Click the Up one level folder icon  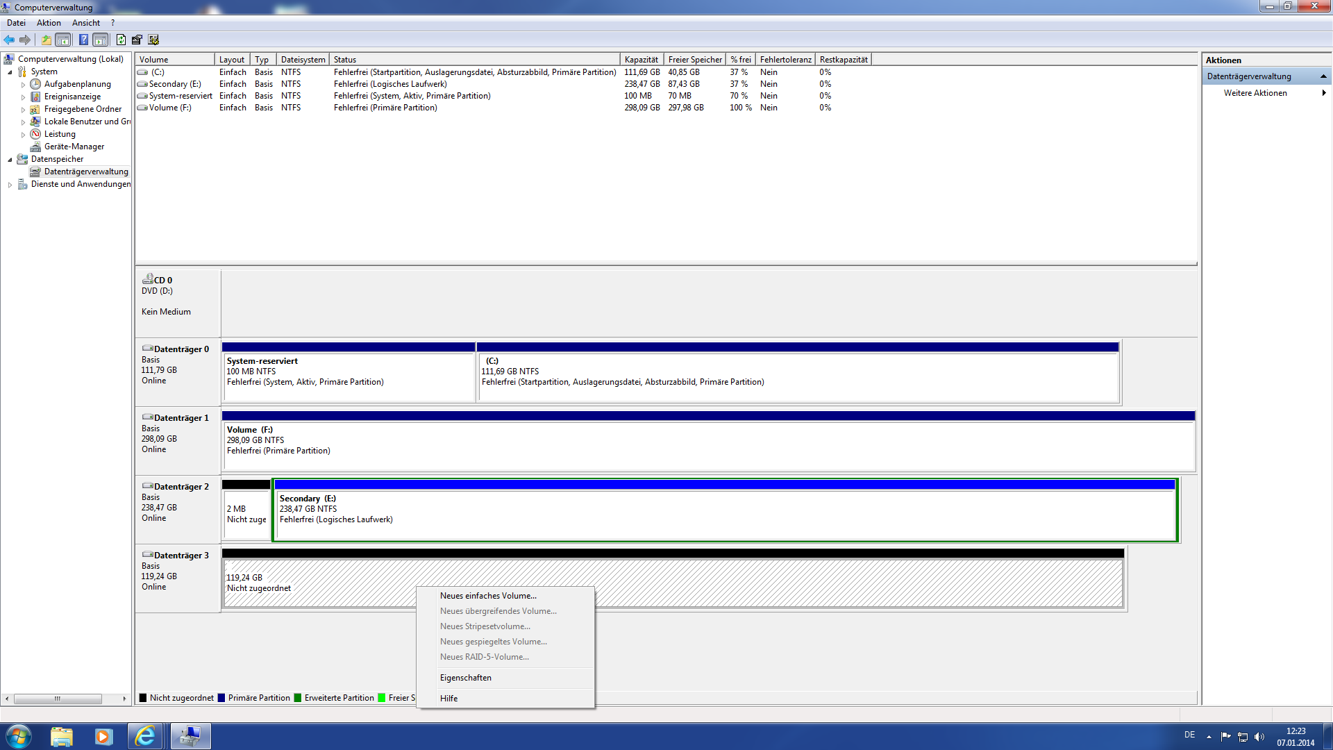pos(46,40)
